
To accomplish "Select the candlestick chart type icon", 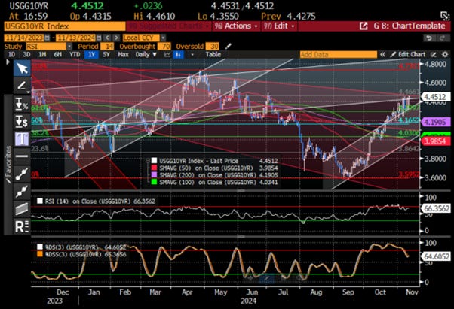I will point(178,55).
